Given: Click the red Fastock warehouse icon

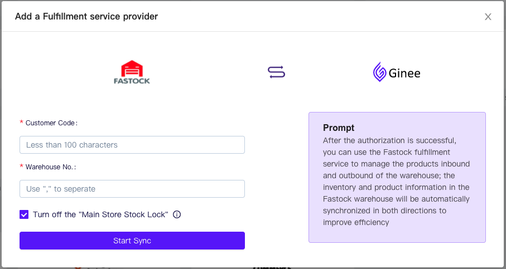Looking at the screenshot, I should click(x=132, y=69).
